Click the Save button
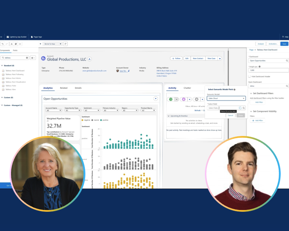The height and width of the screenshot is (231, 289). tap(284, 44)
